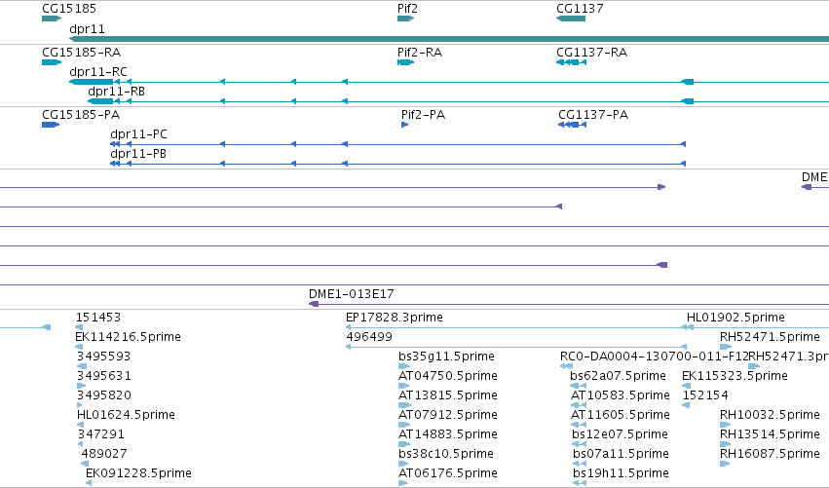The height and width of the screenshot is (488, 829).
Task: Select HL01624.5prime EST
Action: [80, 425]
